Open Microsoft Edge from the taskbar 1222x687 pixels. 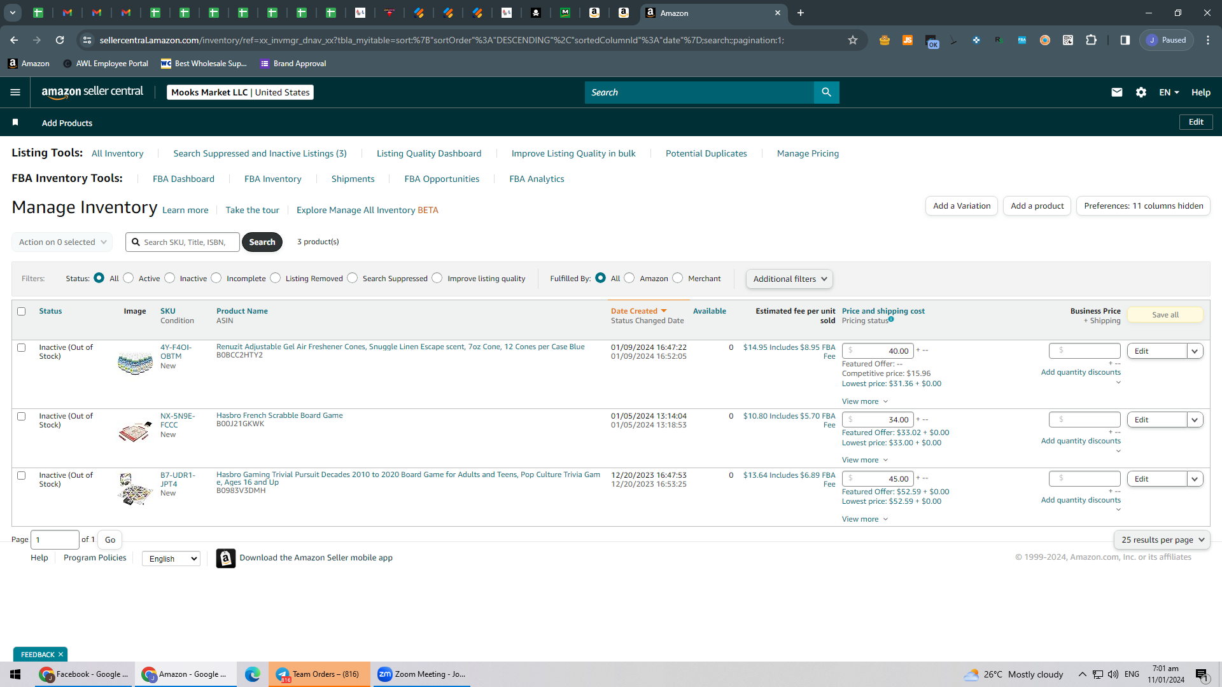click(x=253, y=674)
